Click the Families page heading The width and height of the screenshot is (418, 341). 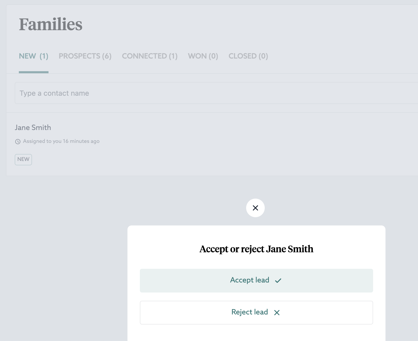[51, 25]
